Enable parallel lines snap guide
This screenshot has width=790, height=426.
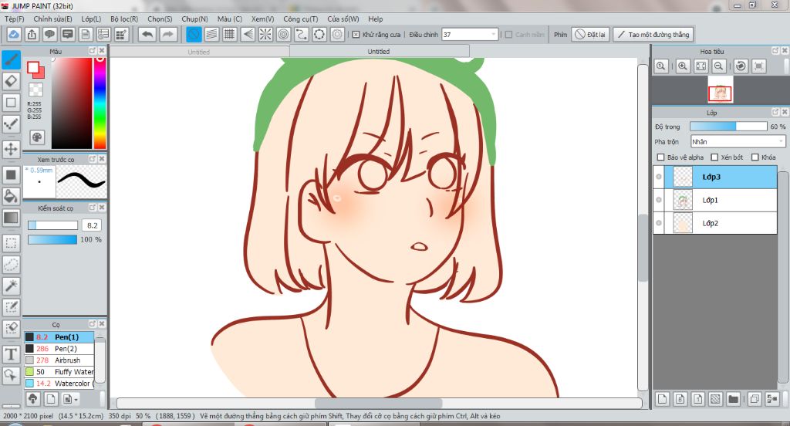coord(211,34)
